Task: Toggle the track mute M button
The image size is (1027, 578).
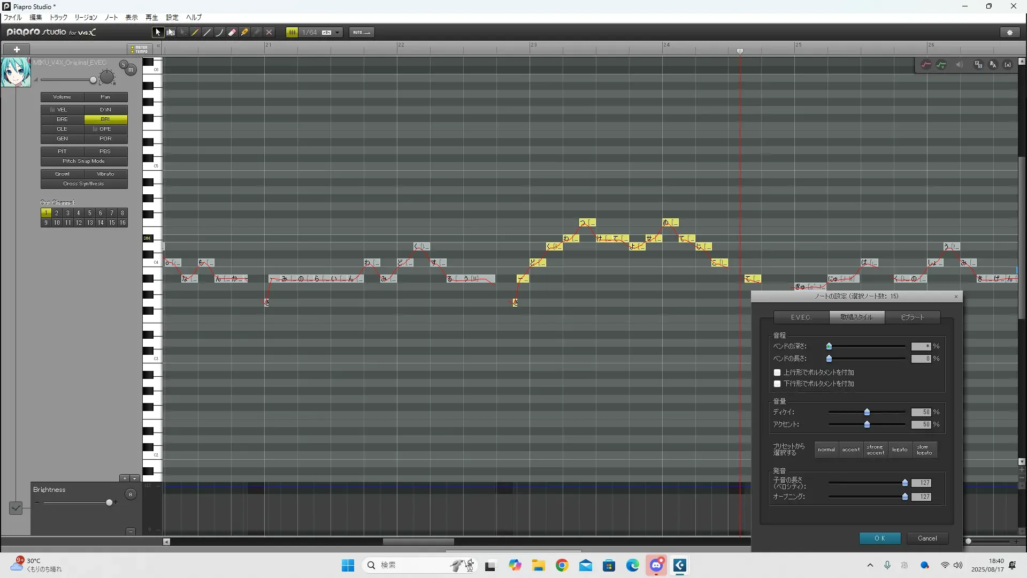Action: pos(131,70)
